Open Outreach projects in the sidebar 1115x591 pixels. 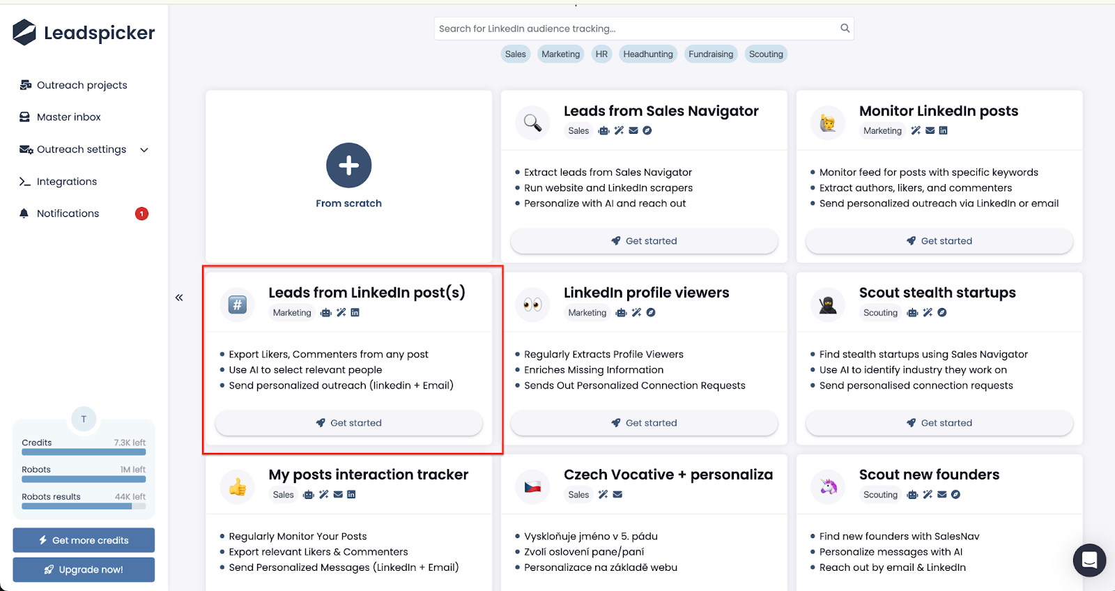tap(74, 85)
